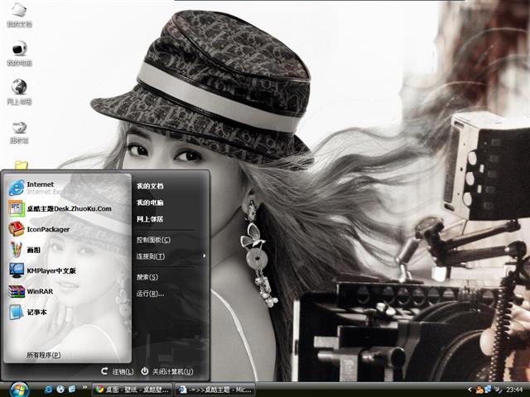Open 我的文档 desktop icon
The image size is (530, 397).
tap(19, 15)
